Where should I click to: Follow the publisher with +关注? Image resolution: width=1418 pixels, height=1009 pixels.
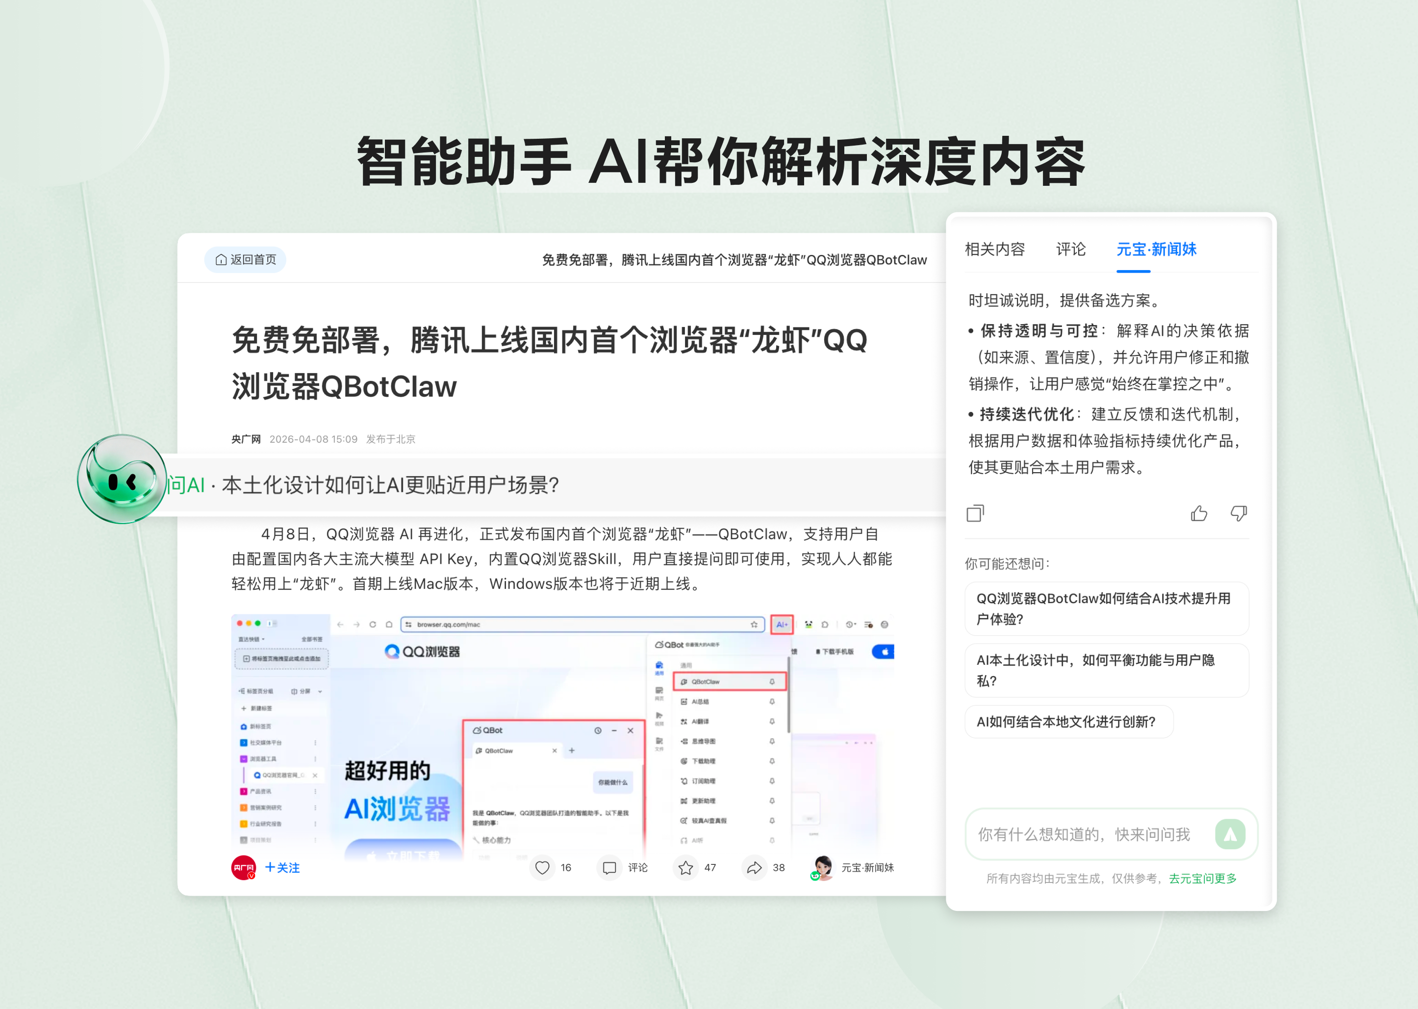coord(282,867)
